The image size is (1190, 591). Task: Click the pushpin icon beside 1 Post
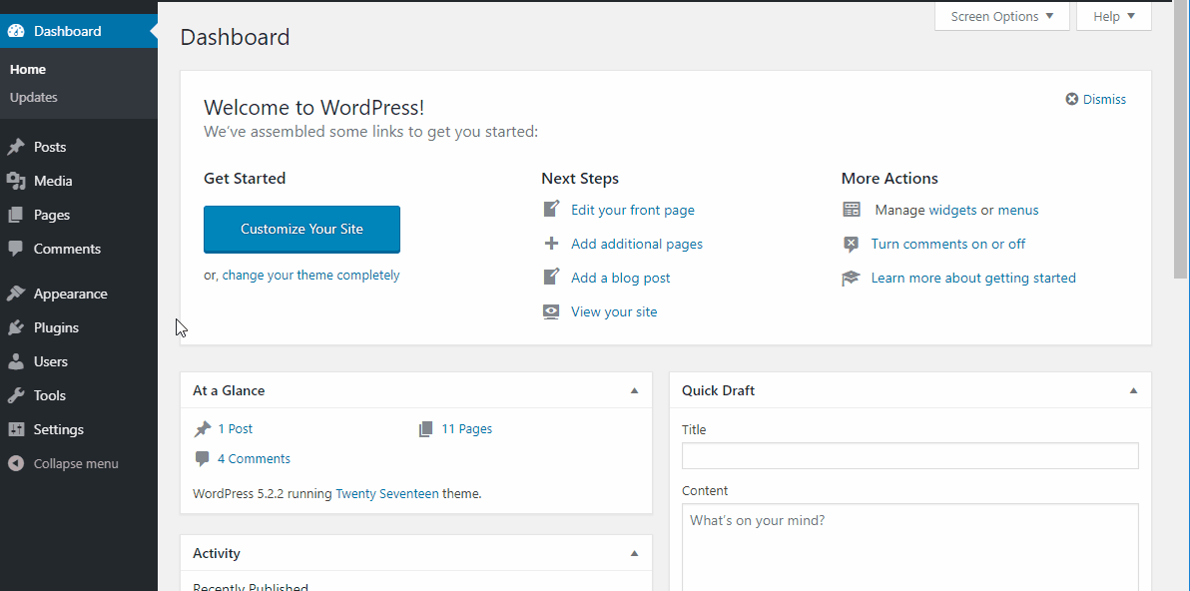[x=202, y=429]
